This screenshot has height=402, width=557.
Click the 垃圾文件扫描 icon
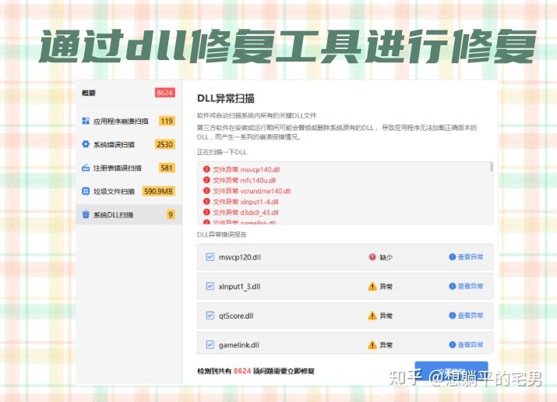point(86,191)
